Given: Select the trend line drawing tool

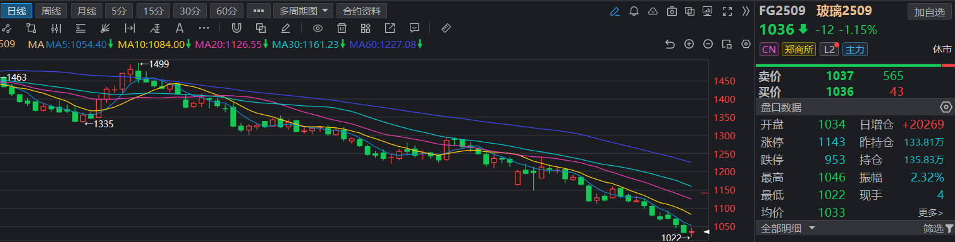Looking at the screenshot, I should [6, 28].
